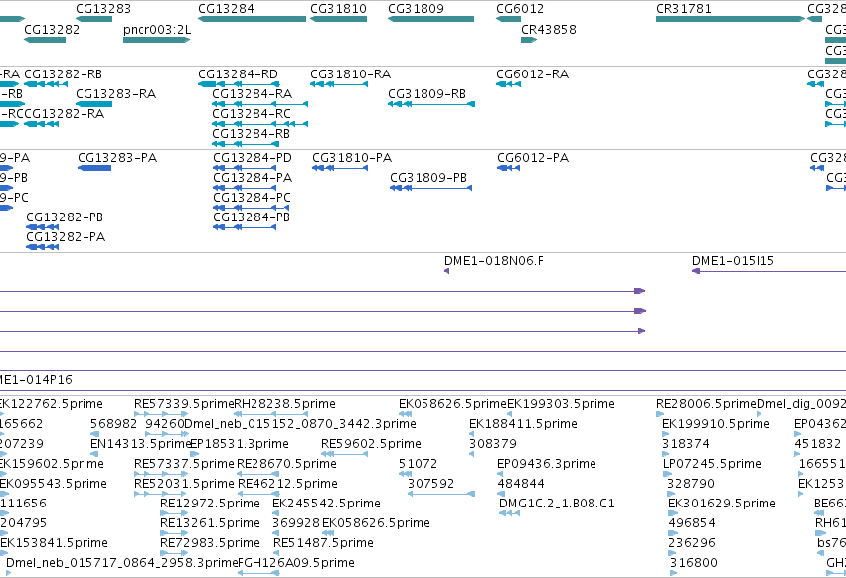Open the CG6012-PA label
The width and height of the screenshot is (846, 578).
point(533,158)
